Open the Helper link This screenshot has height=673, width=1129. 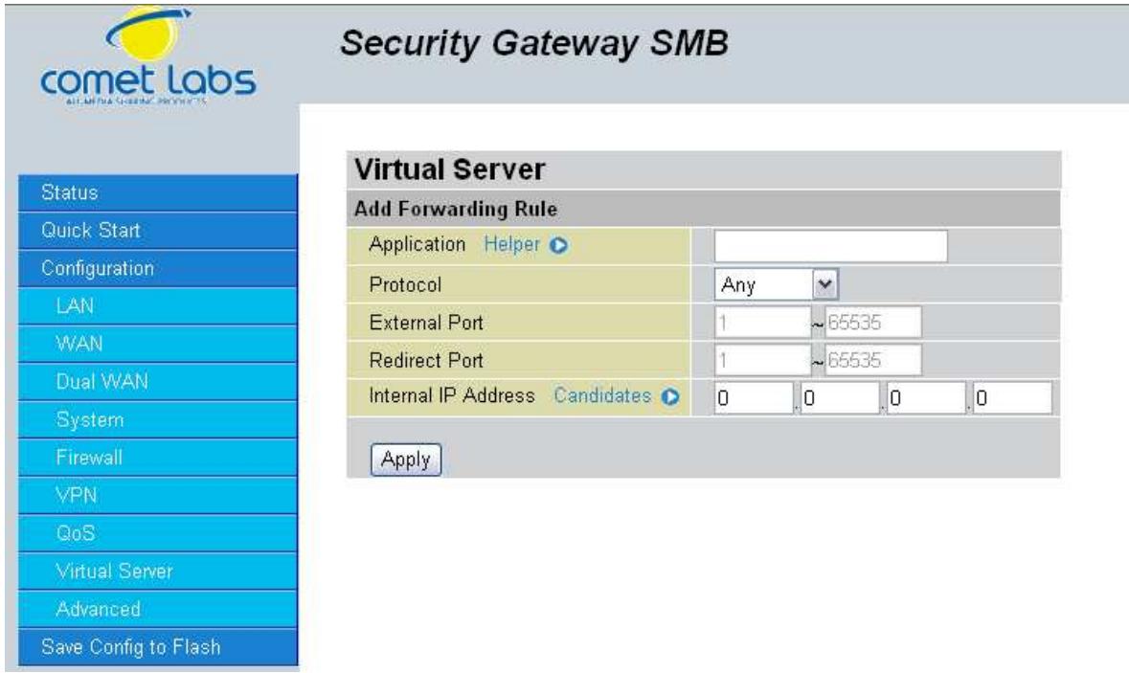(x=511, y=245)
